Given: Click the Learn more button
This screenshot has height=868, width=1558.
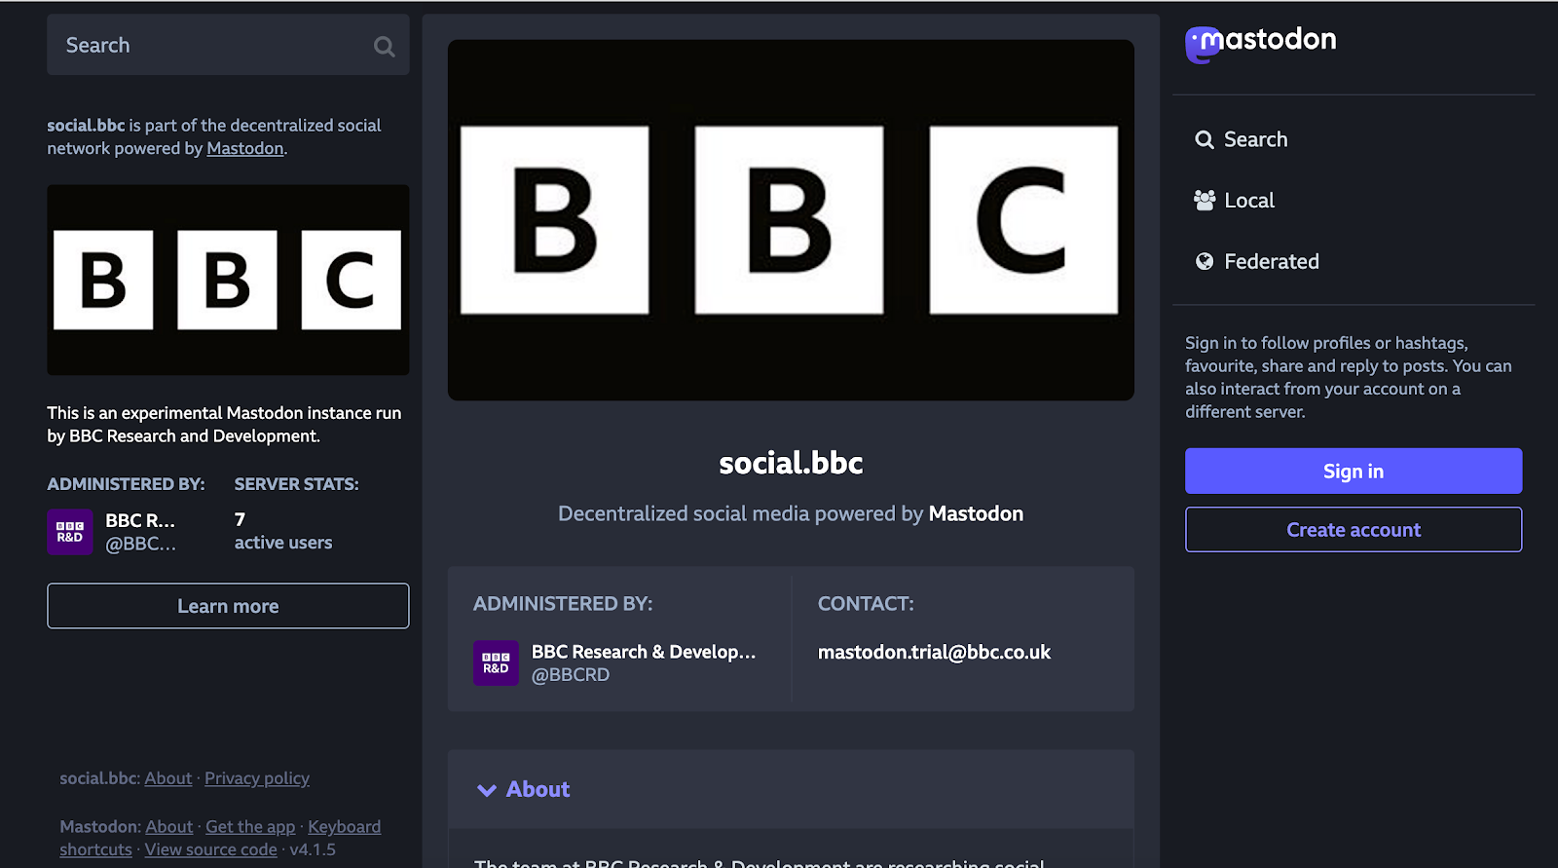Looking at the screenshot, I should pyautogui.click(x=228, y=606).
